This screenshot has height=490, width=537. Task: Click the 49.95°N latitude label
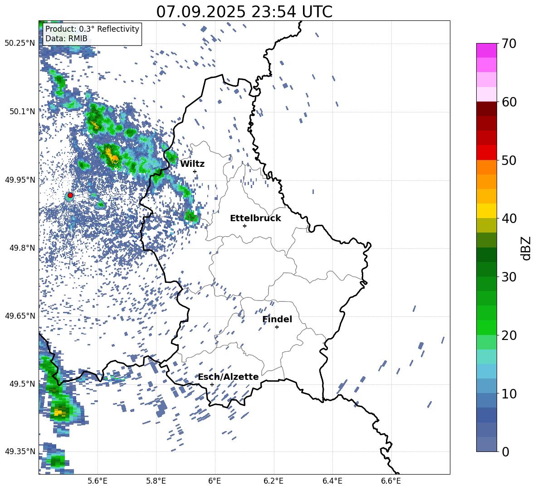[x=20, y=180]
